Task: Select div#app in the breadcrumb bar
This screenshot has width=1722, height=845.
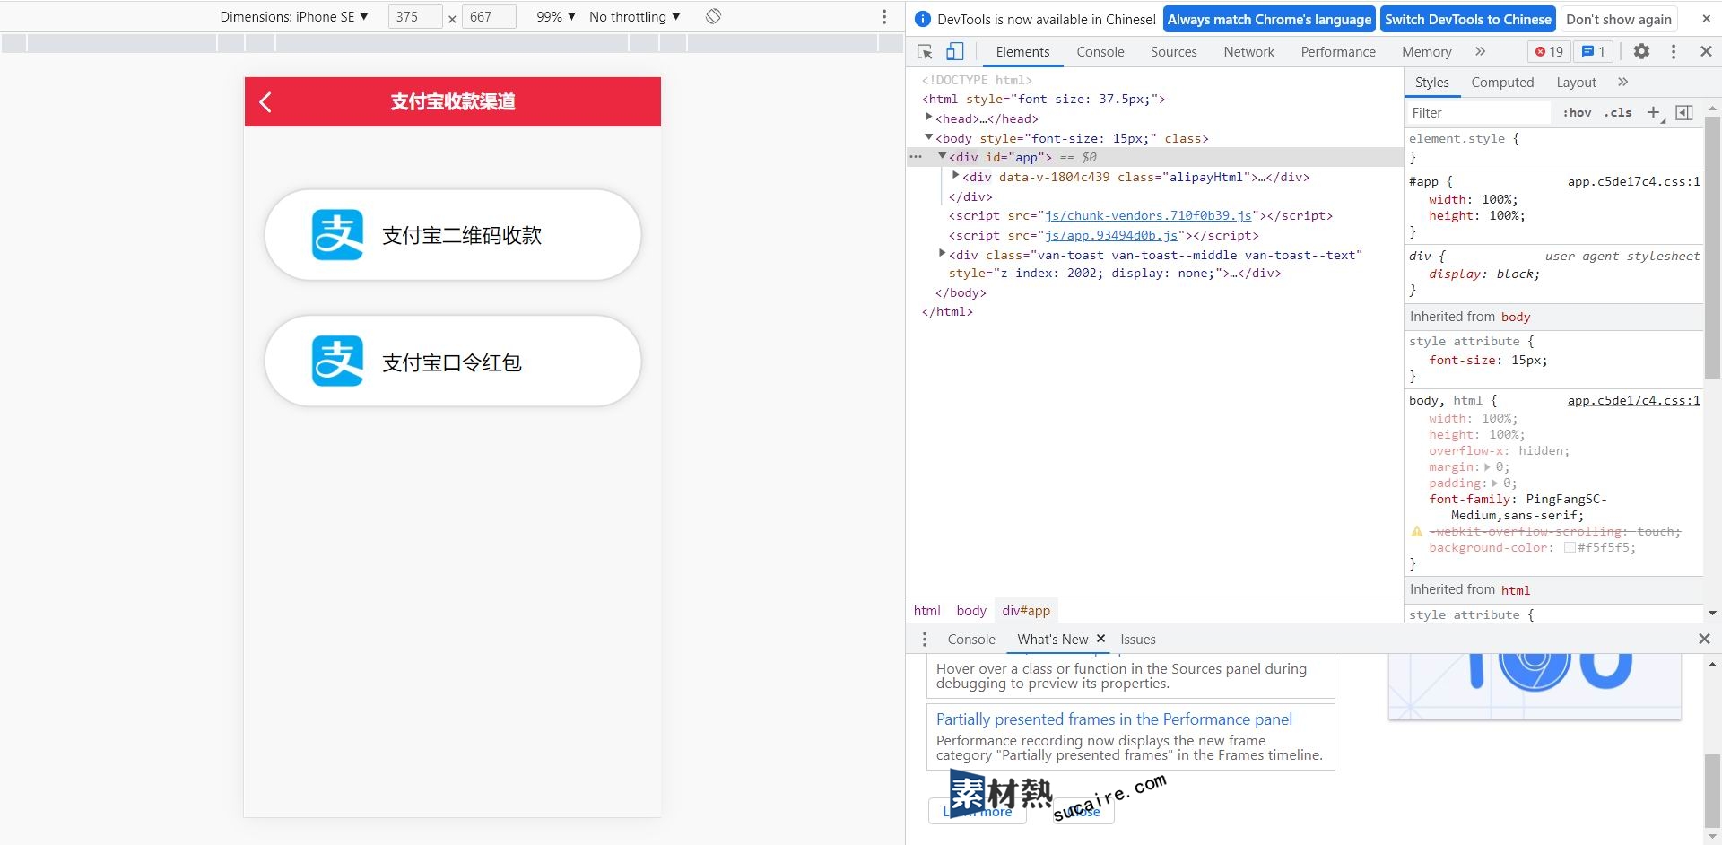Action: point(1026,611)
